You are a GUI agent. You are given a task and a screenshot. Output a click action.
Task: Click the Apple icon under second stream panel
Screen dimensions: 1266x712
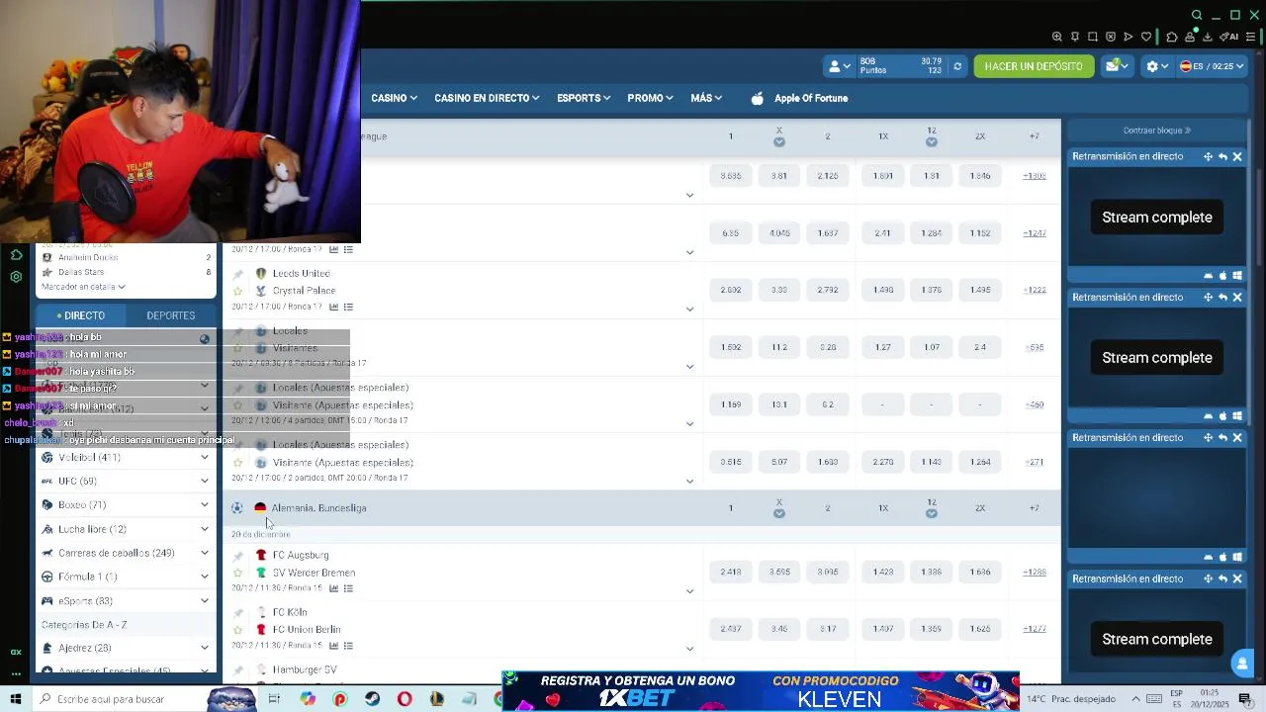click(x=1222, y=415)
